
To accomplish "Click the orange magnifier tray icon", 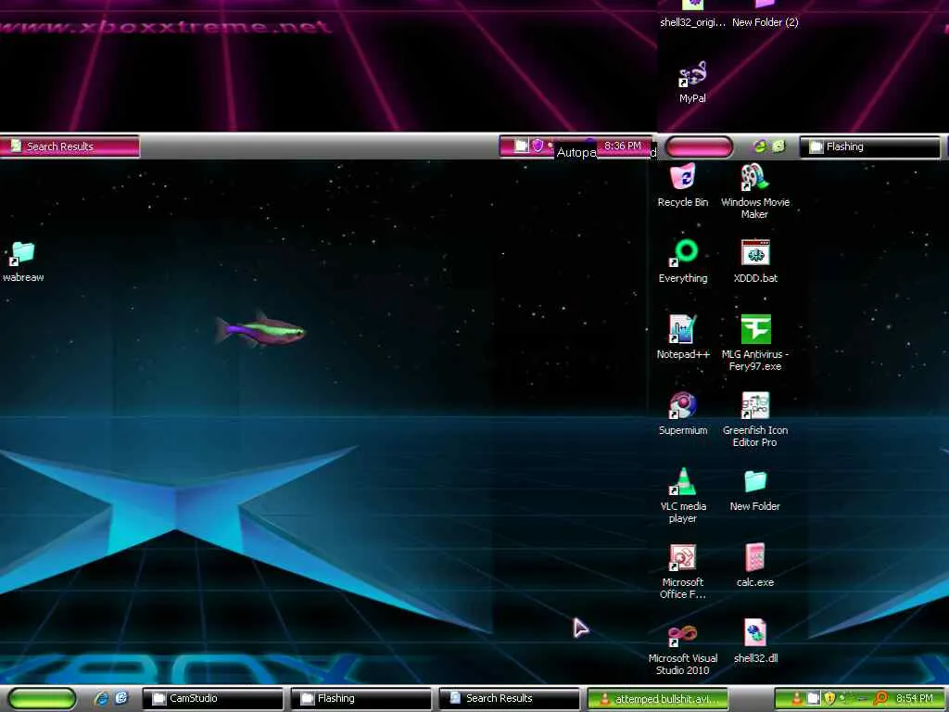I will (881, 699).
